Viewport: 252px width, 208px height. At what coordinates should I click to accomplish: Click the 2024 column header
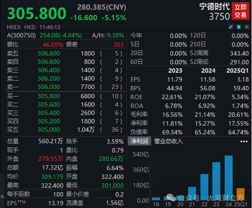pos(208,71)
